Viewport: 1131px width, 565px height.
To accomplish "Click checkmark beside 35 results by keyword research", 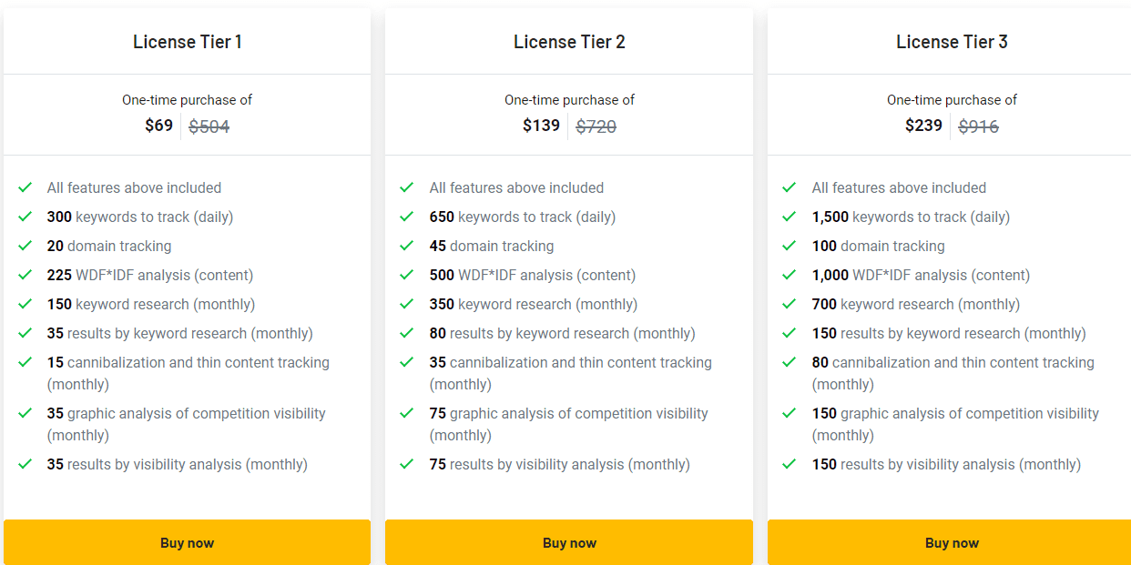I will point(25,333).
